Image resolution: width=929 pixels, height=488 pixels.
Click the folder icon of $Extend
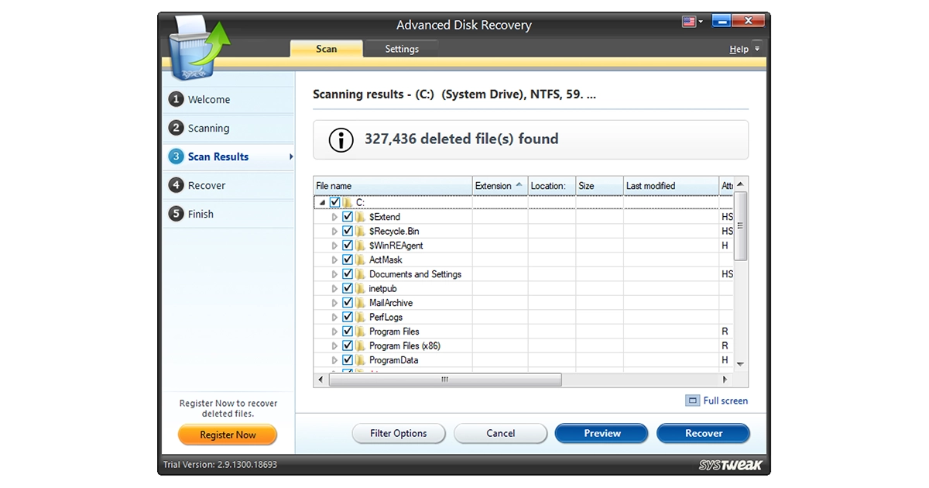(360, 217)
